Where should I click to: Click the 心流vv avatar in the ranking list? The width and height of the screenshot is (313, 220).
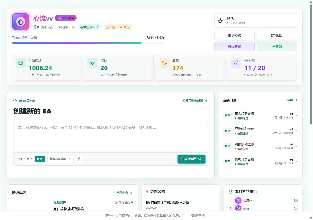(238, 200)
